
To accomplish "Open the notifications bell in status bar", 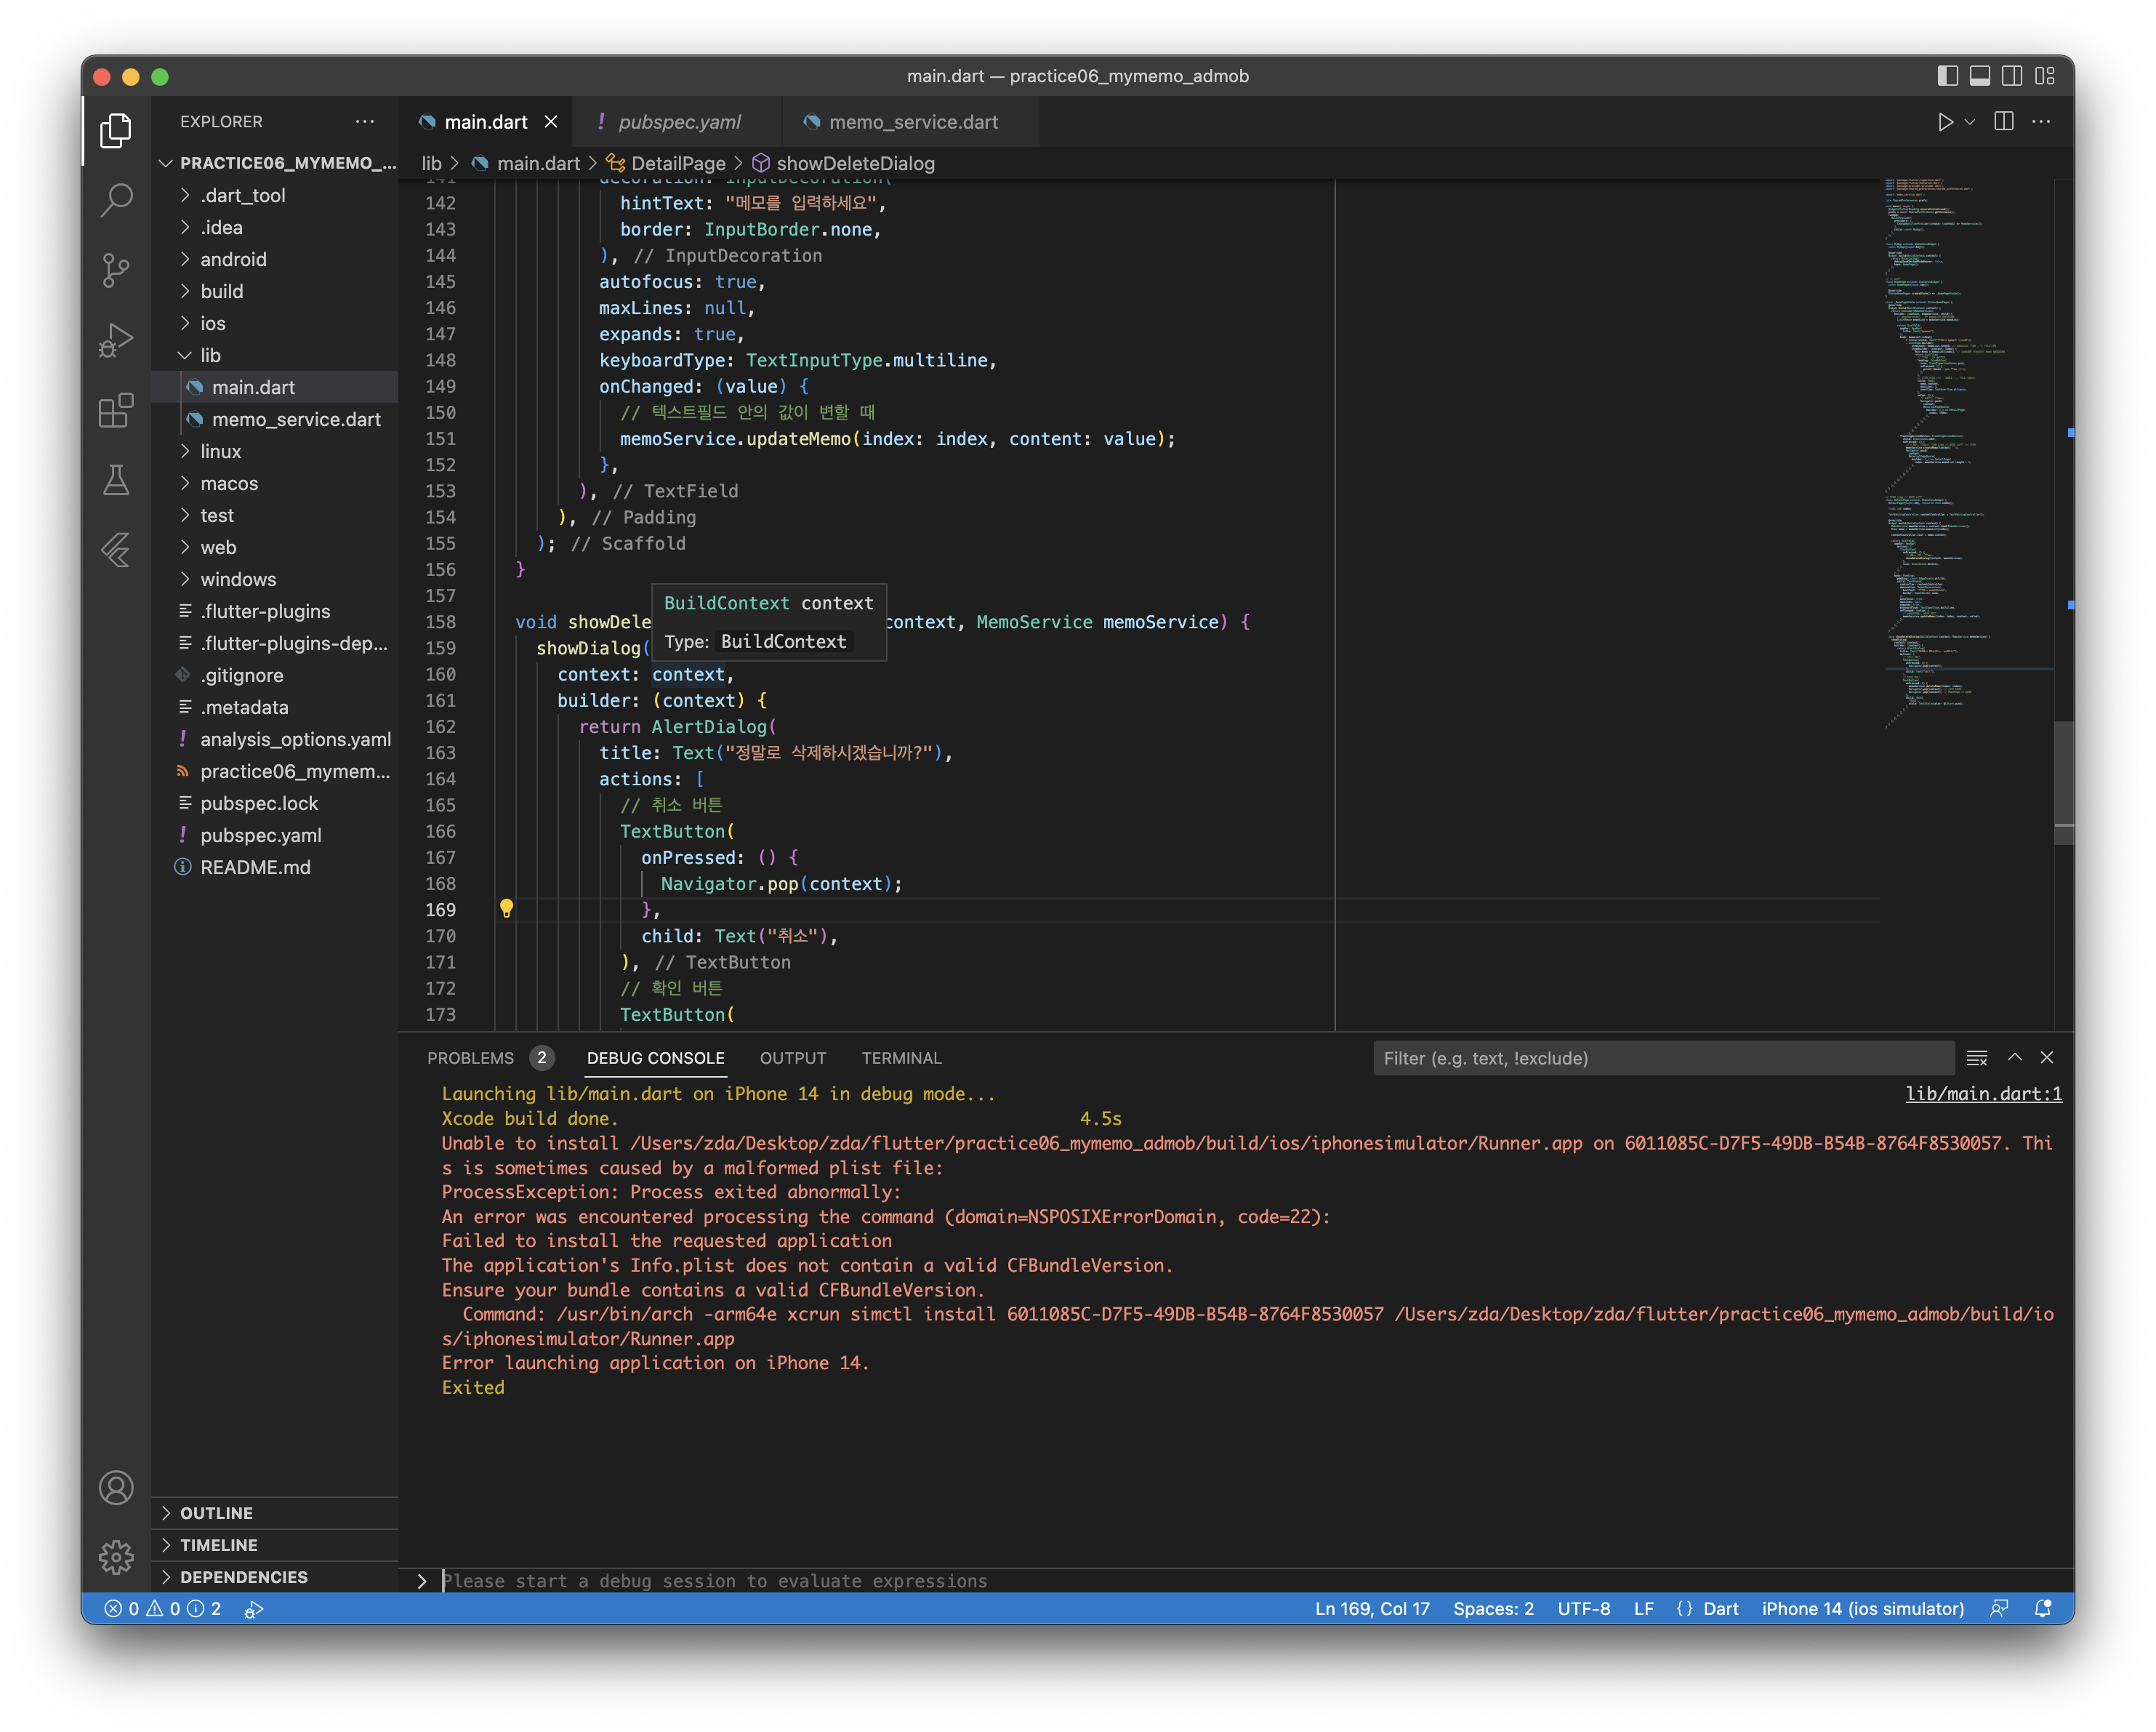I will coord(2043,1609).
